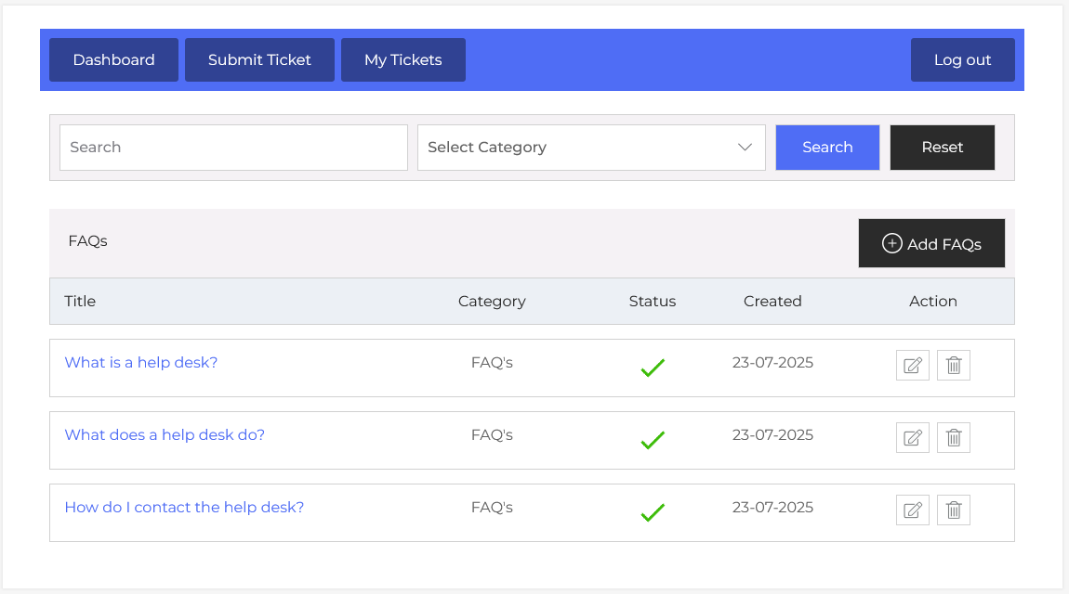The height and width of the screenshot is (594, 1069).
Task: Trash the 'How do I contact' FAQ
Action: [x=953, y=510]
